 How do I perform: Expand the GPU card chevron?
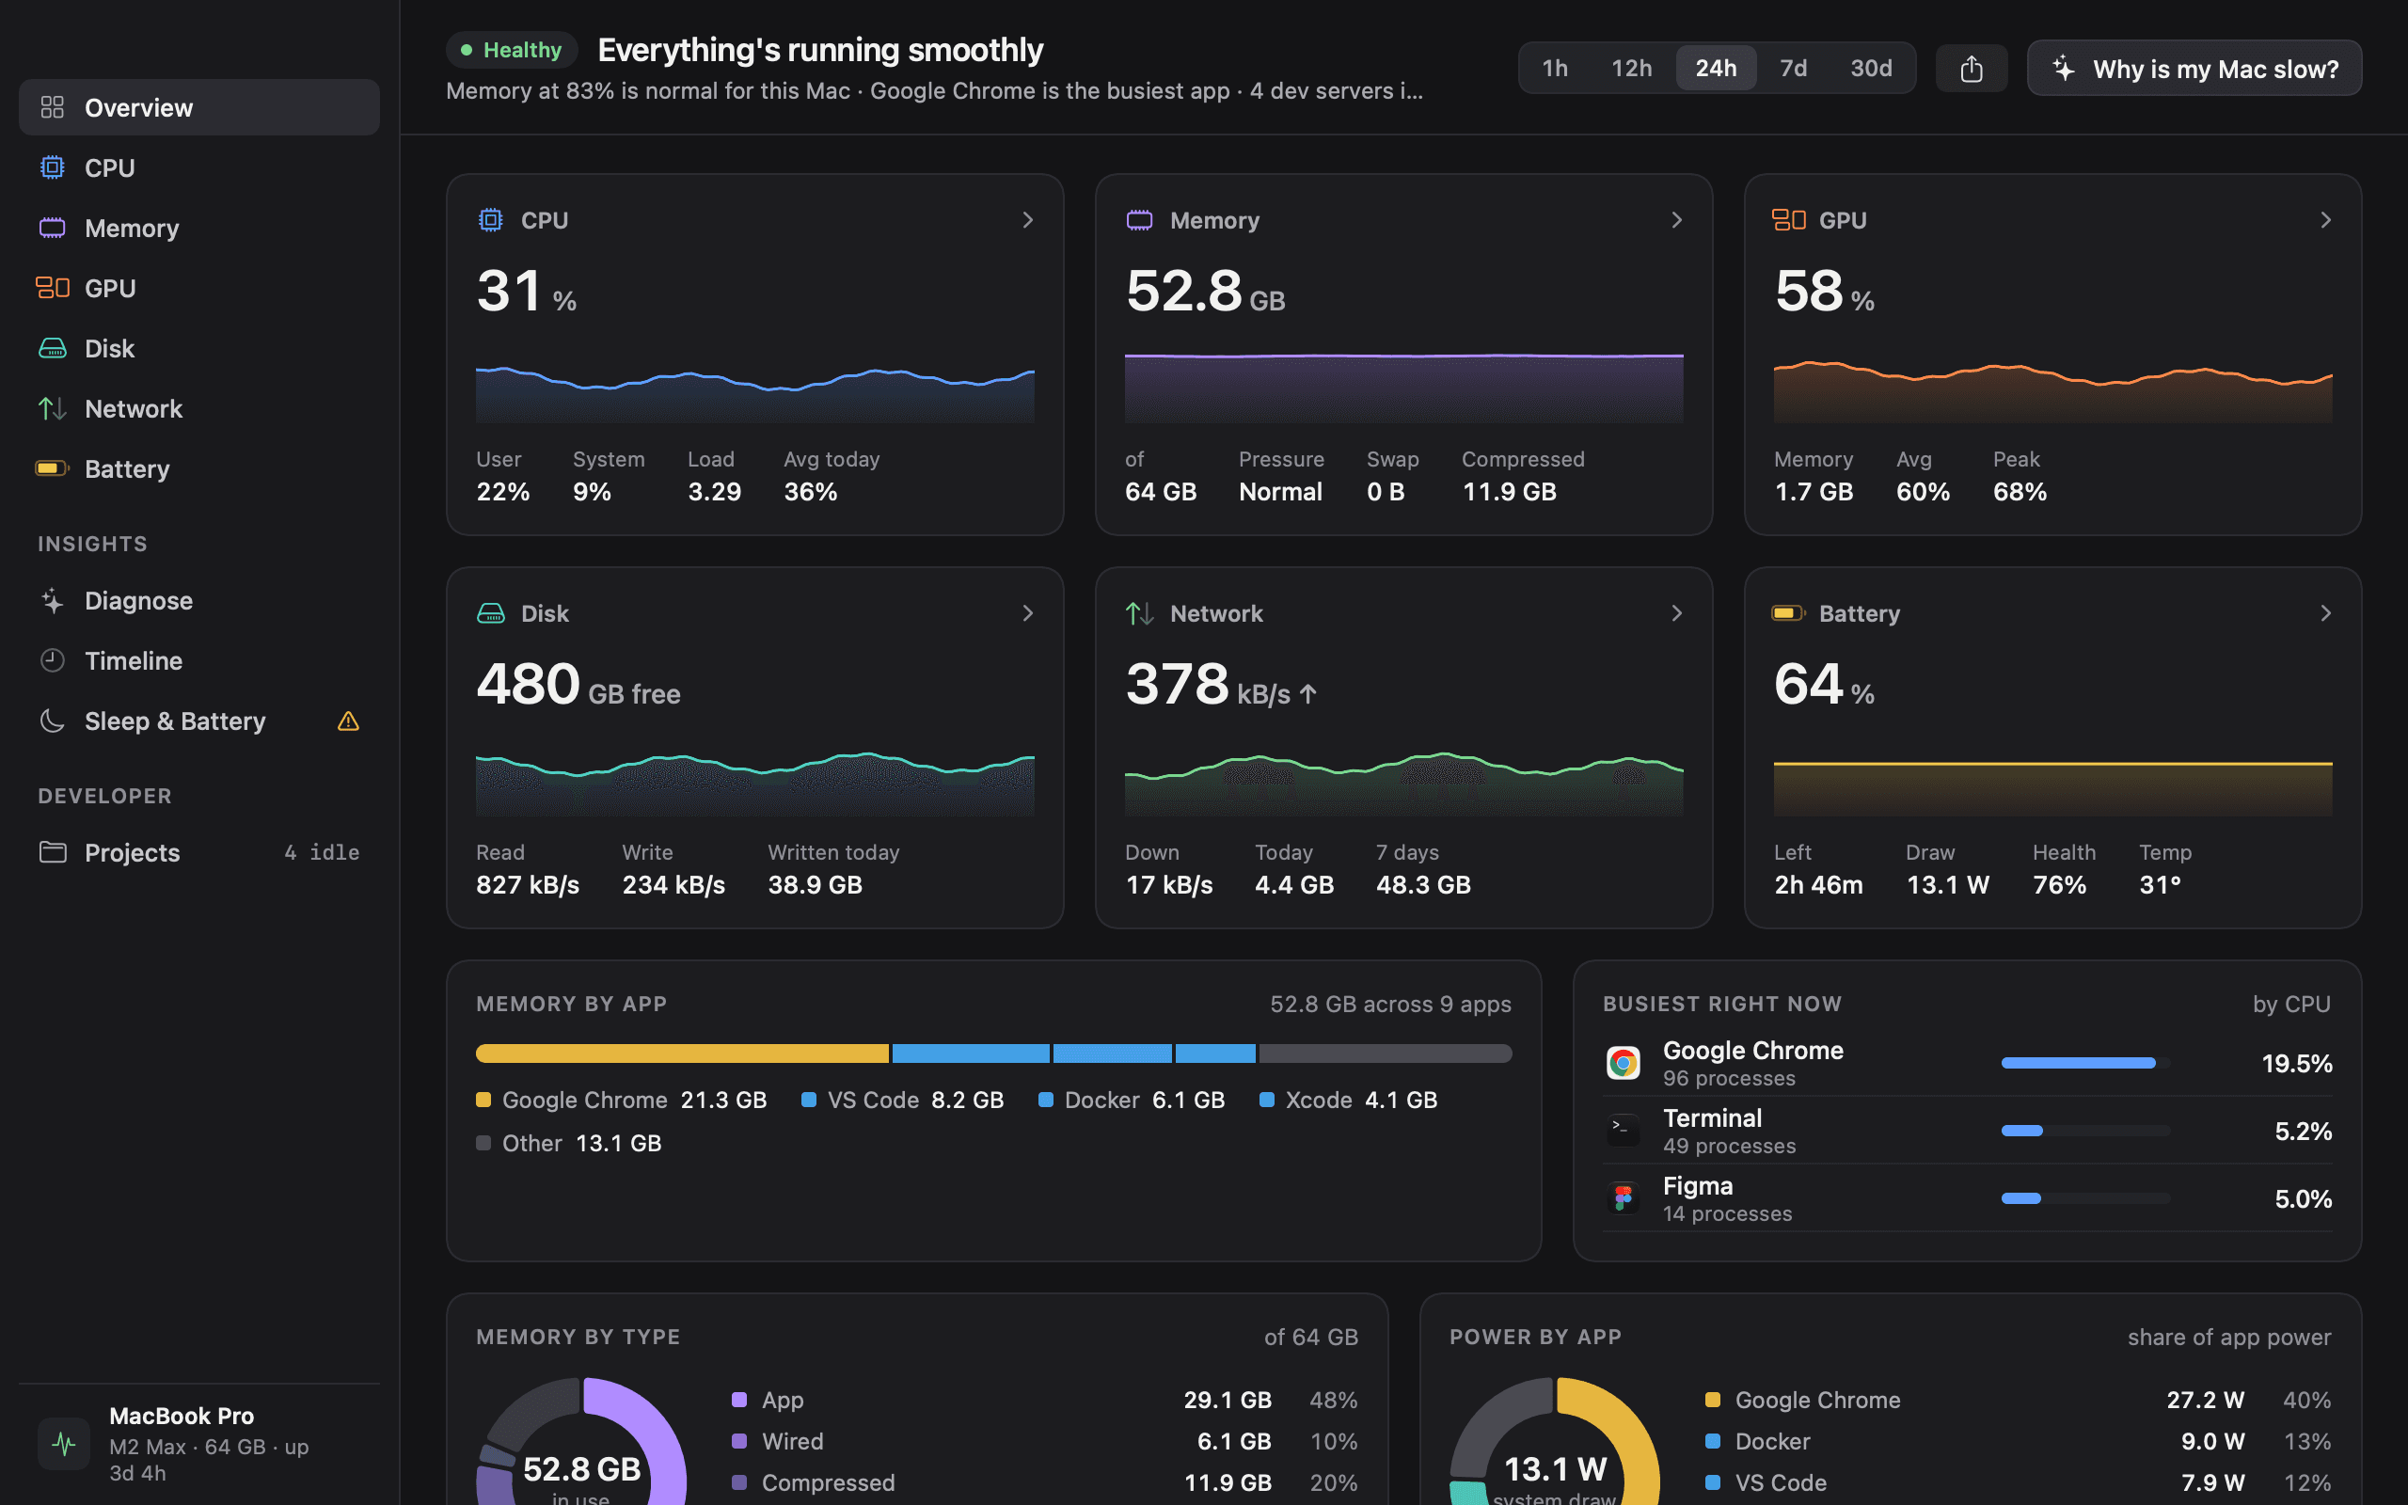coord(2325,220)
